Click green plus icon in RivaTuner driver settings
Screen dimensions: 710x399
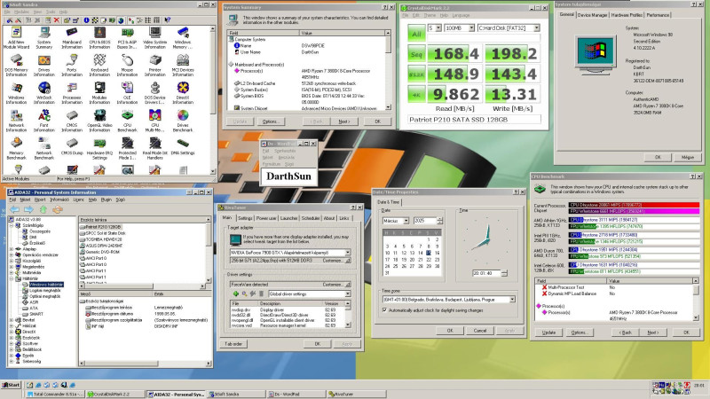tap(236, 294)
